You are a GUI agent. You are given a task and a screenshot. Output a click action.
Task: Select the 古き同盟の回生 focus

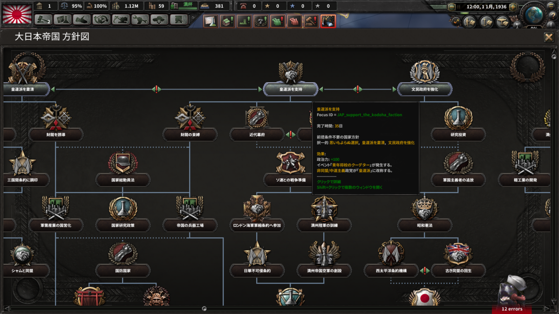(458, 270)
